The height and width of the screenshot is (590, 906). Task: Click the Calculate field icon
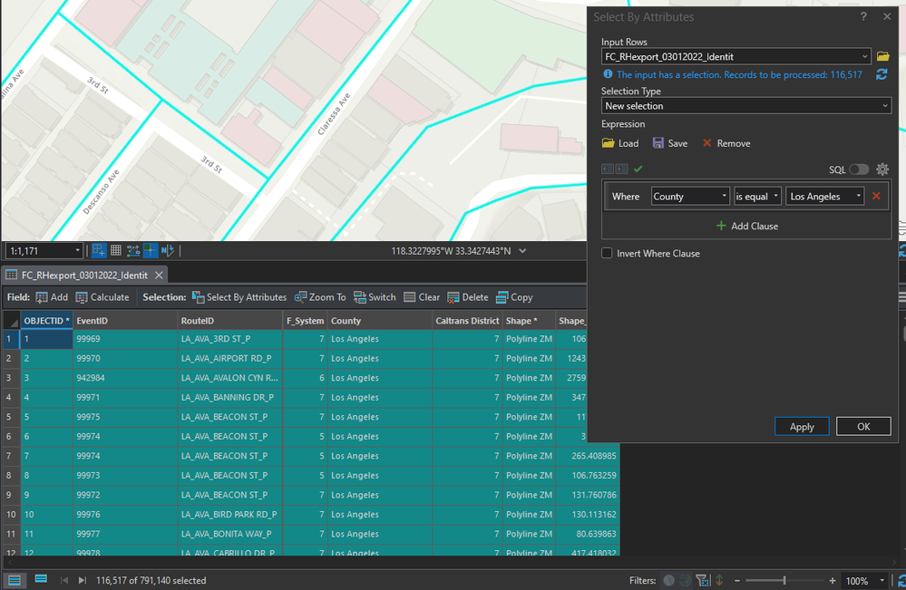(83, 297)
